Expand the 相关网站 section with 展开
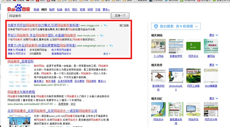Screen dimensions: 230x127 click(214, 35)
